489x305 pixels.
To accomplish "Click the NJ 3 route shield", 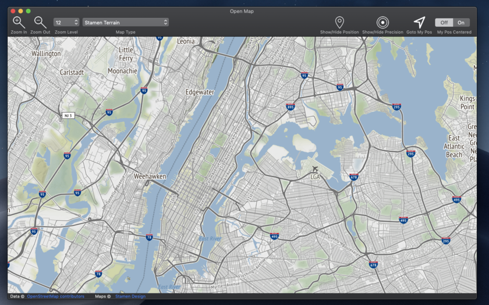I will pos(68,116).
